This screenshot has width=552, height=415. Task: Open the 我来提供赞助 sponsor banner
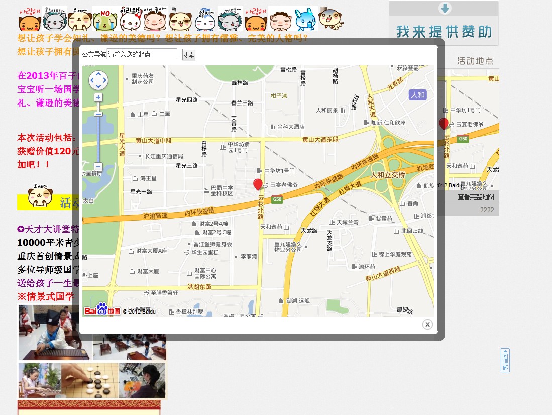coord(444,31)
